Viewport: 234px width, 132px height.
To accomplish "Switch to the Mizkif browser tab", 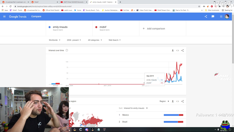I will point(45,2).
